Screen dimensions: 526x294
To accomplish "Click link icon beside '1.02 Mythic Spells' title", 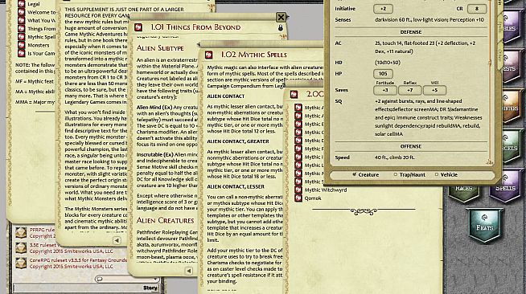I will pyautogui.click(x=208, y=55).
